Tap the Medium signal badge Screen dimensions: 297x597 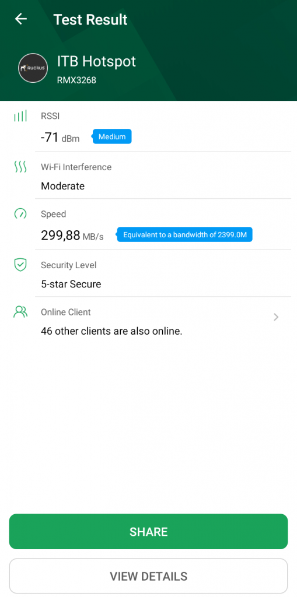(x=112, y=136)
